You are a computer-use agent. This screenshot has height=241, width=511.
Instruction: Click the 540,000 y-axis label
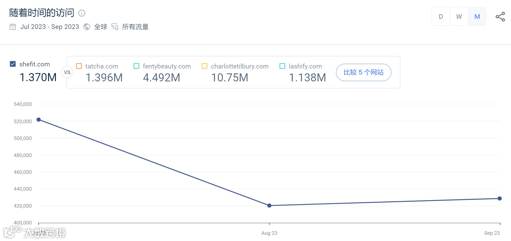click(23, 104)
